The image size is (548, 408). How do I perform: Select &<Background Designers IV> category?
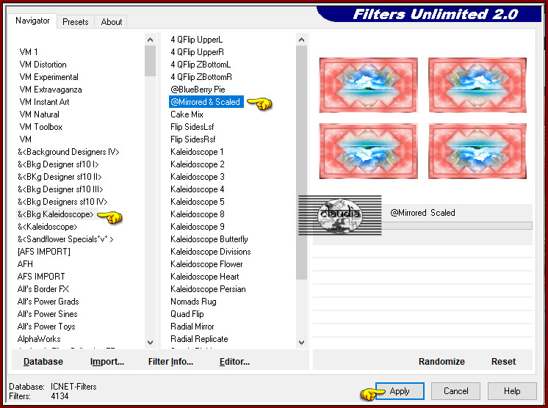[x=68, y=152]
